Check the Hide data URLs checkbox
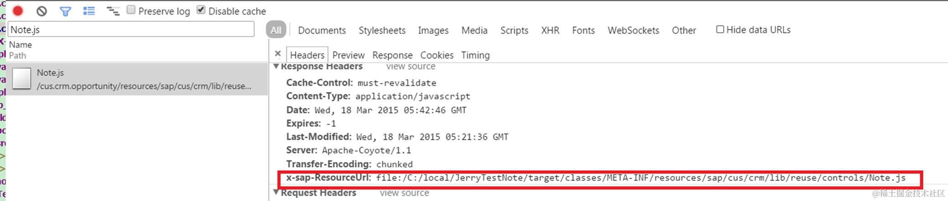The height and width of the screenshot is (201, 948). click(x=720, y=30)
